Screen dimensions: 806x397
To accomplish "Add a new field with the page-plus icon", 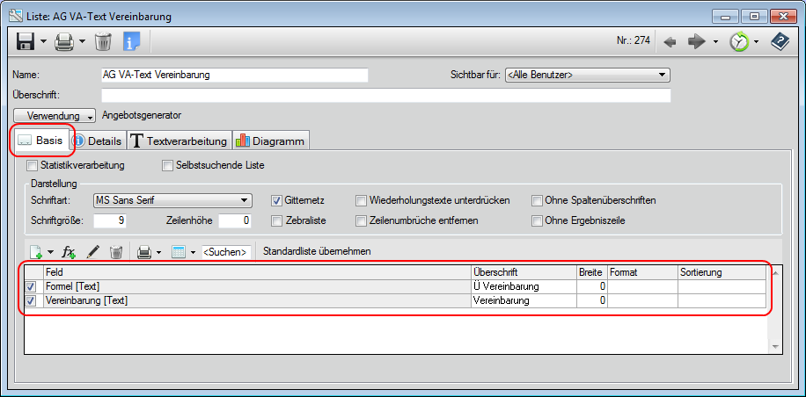I will point(35,252).
